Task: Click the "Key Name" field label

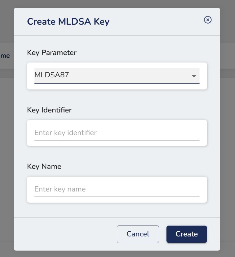Action: (44, 166)
